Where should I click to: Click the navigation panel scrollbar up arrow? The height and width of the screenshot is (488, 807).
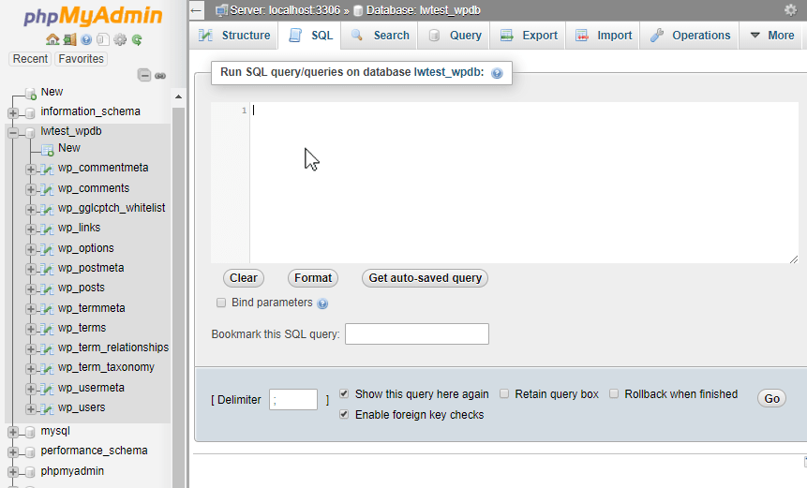[179, 96]
